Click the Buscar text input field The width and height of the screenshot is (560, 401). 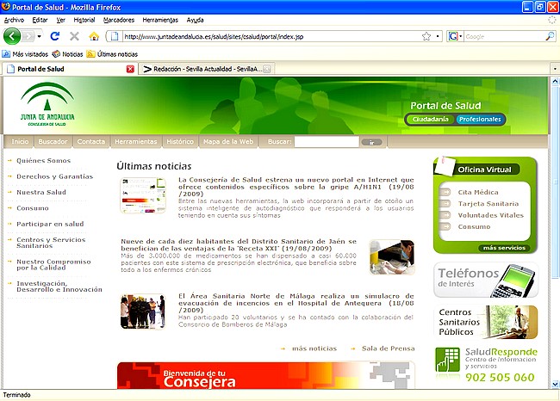click(x=326, y=142)
